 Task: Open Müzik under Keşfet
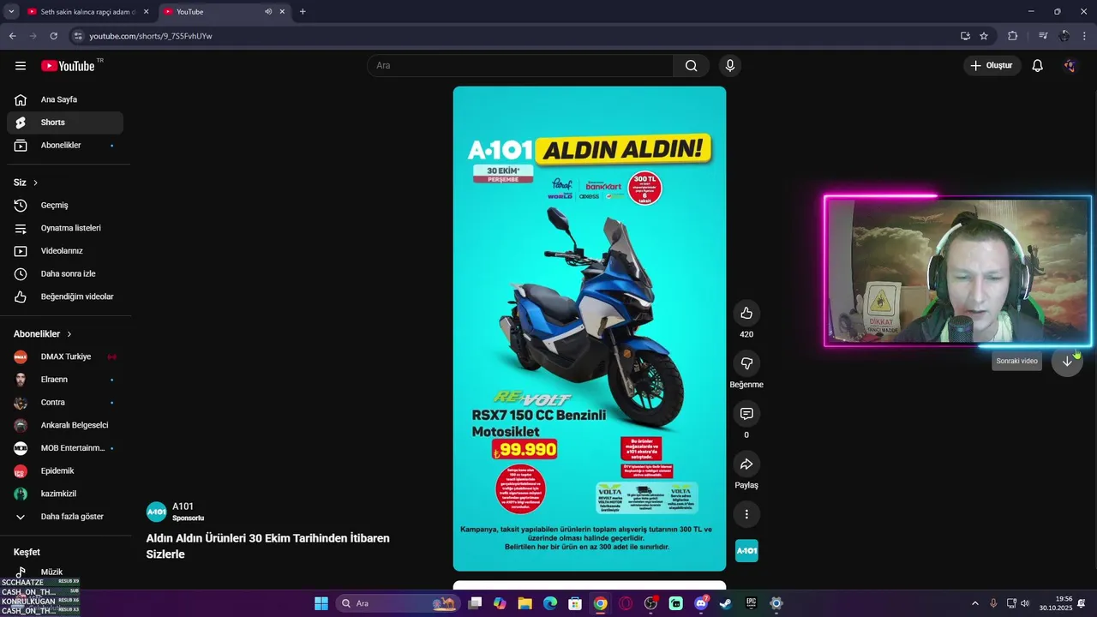click(65, 572)
